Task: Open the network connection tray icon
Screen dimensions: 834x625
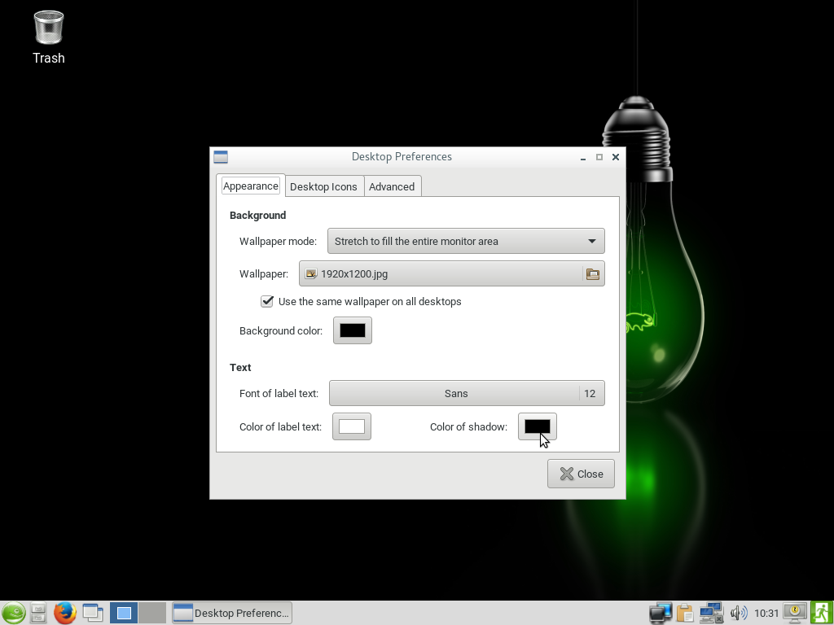Action: pos(711,613)
